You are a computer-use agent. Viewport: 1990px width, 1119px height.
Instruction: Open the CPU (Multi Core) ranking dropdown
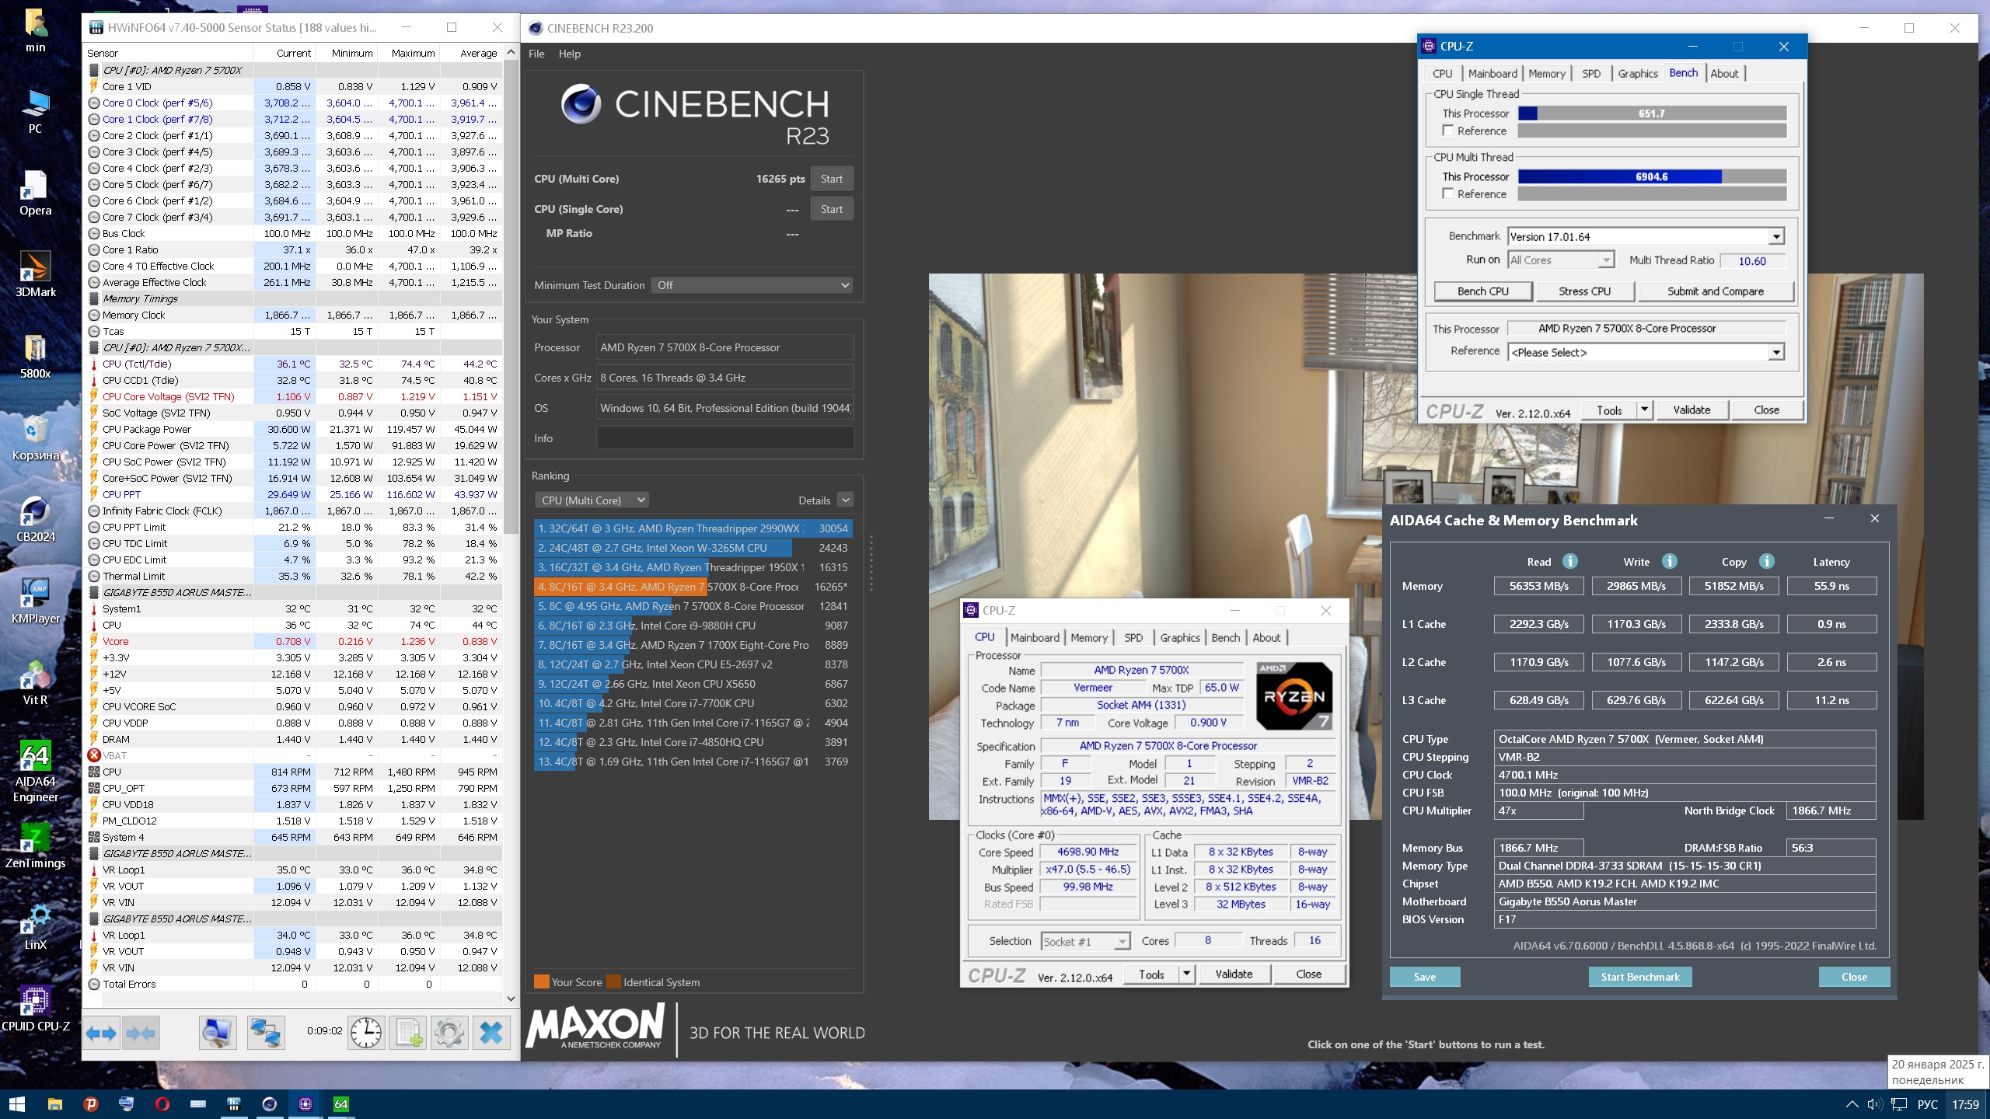[x=592, y=500]
